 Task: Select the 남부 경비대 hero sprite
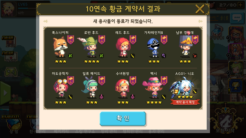186,46
